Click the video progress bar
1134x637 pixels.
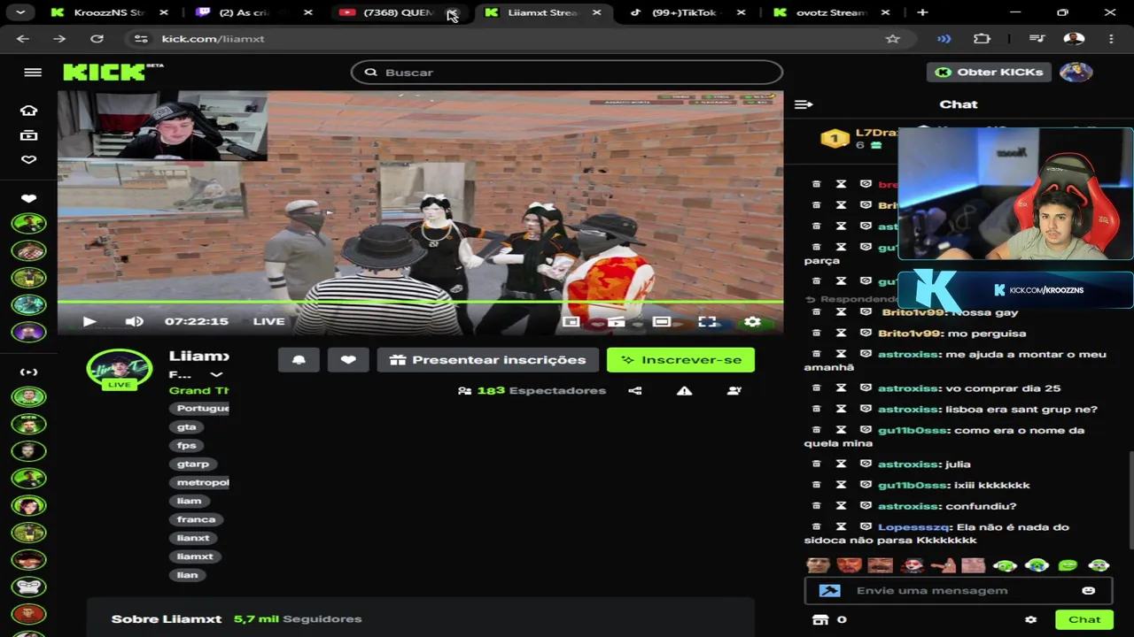(420, 303)
